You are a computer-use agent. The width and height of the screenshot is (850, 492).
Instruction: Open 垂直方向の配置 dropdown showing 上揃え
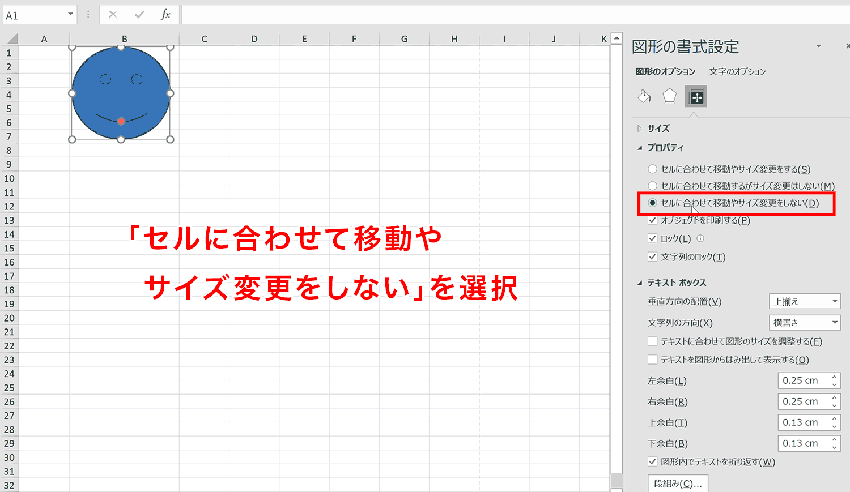coord(805,301)
